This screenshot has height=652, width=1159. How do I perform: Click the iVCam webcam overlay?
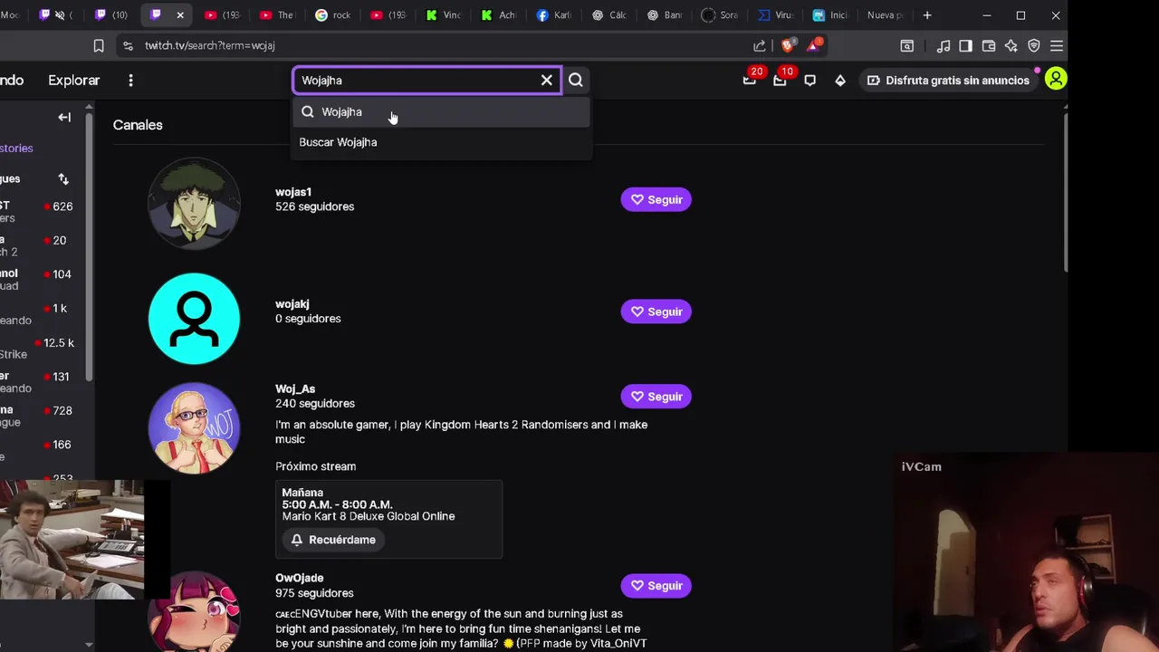[x=1025, y=553]
